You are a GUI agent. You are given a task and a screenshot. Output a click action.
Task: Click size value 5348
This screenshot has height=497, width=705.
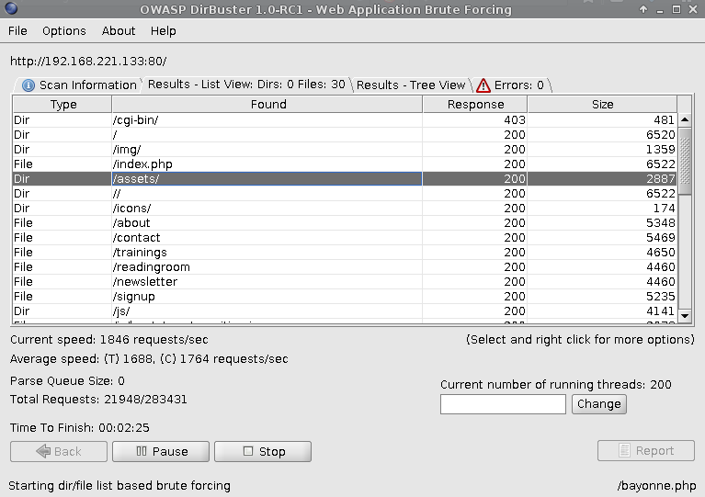[661, 223]
